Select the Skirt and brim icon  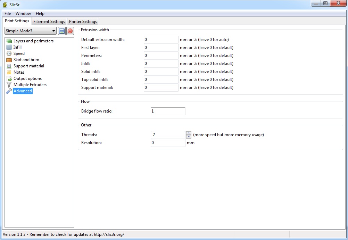pos(9,60)
